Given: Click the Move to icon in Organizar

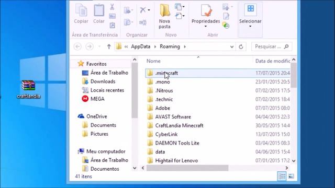Looking at the screenshot, I should [x=128, y=10].
